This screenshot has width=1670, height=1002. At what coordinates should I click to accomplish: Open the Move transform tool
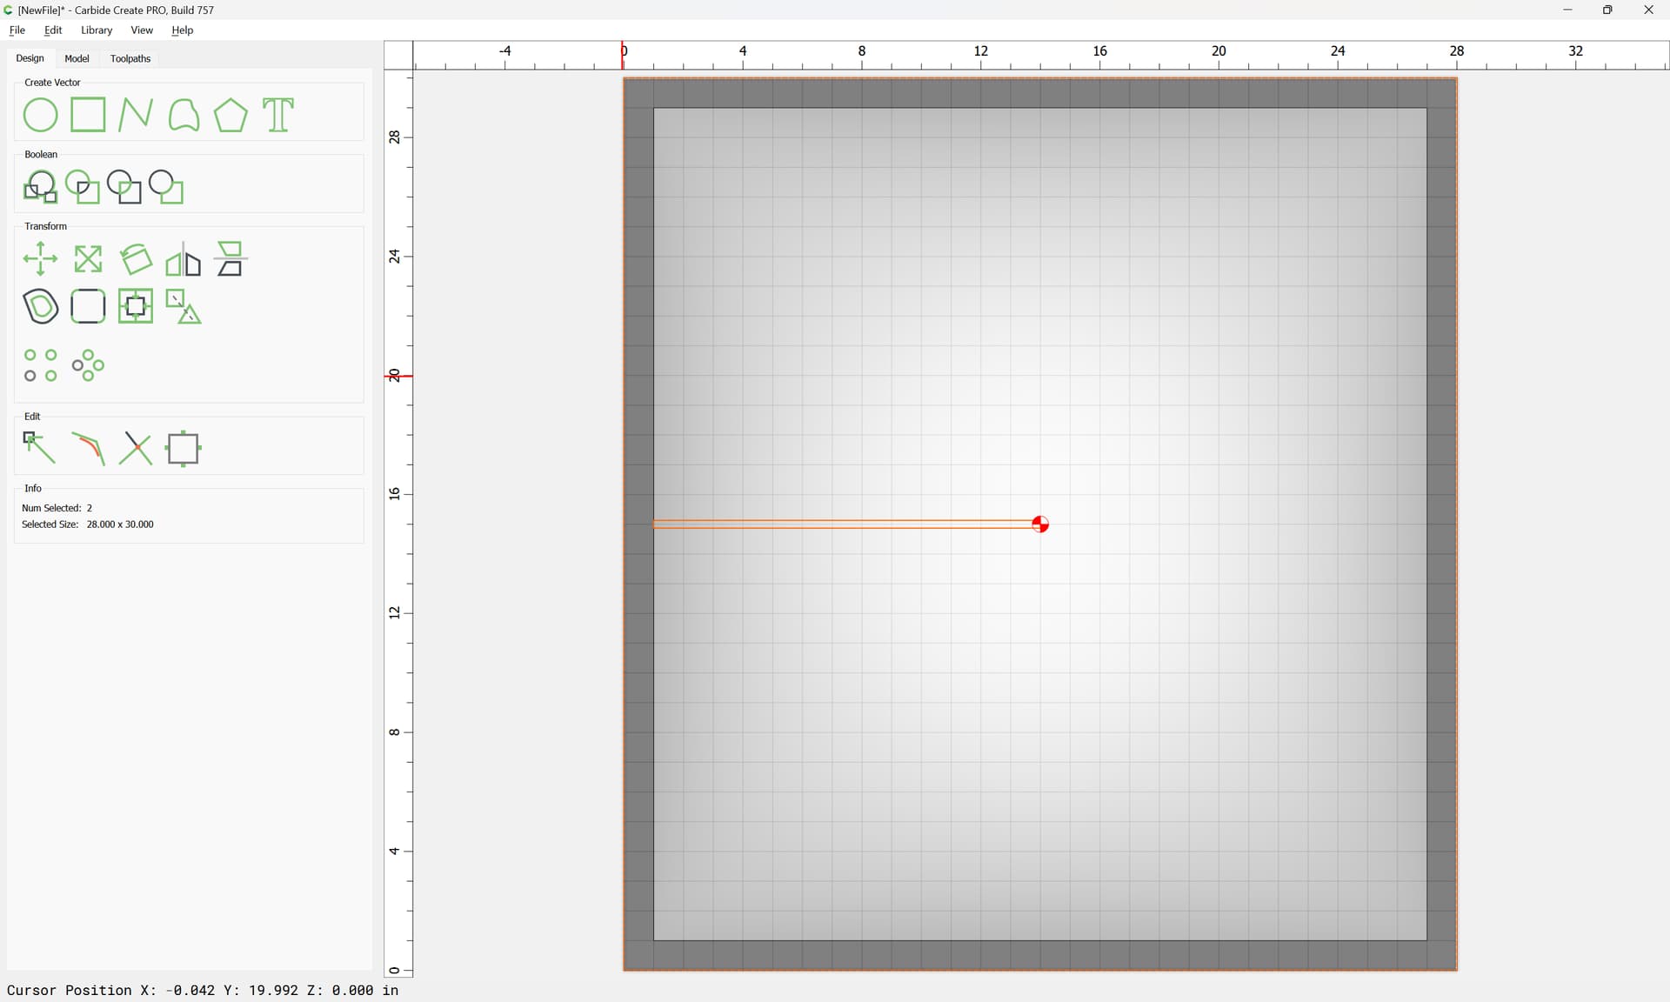point(40,259)
